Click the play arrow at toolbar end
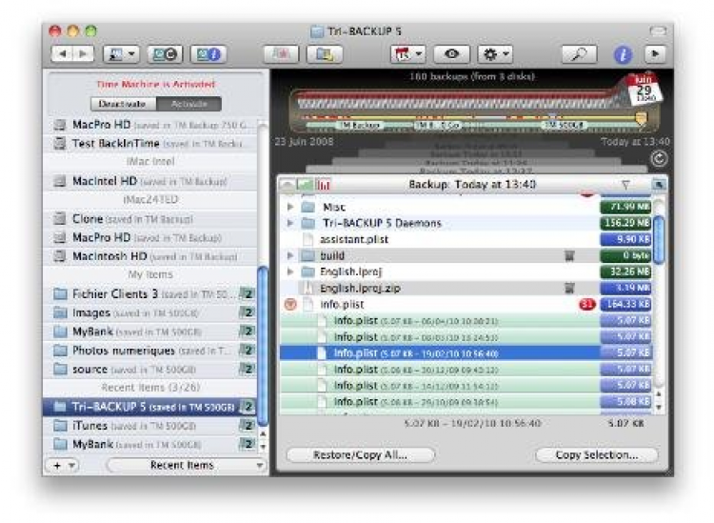Image resolution: width=714 pixels, height=523 pixels. point(655,54)
